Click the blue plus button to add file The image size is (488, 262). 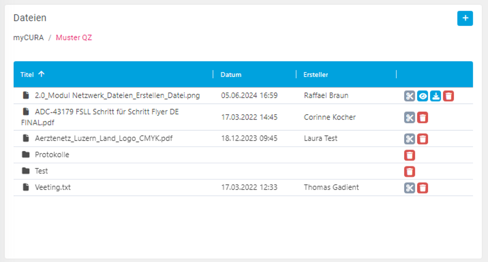[465, 18]
